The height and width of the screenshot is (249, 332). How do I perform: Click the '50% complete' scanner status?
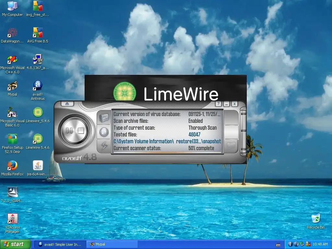201,148
